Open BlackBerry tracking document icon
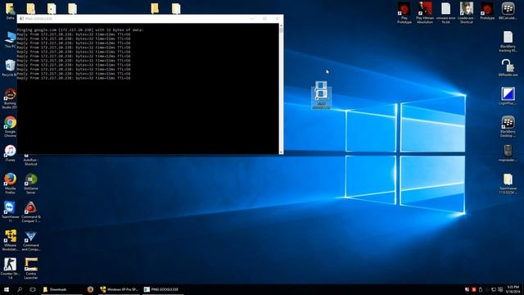This screenshot has height=295, width=524. click(508, 42)
